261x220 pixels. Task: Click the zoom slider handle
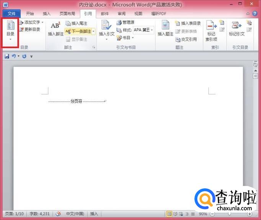pyautogui.click(x=230, y=214)
